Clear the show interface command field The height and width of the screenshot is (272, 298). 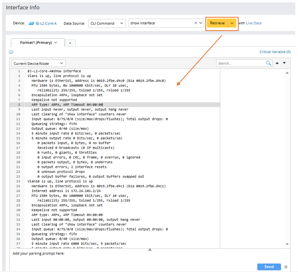coord(196,23)
